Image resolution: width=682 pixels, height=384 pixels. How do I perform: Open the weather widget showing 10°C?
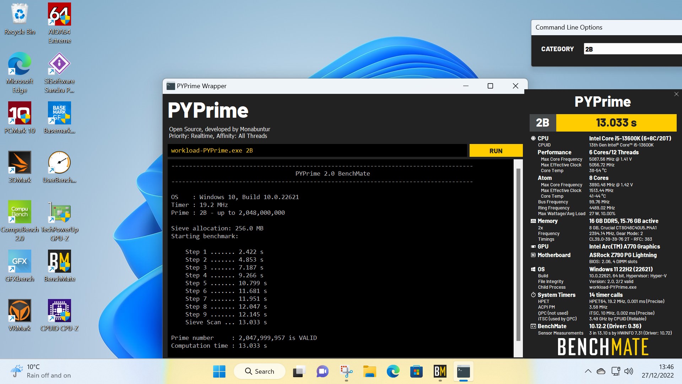(x=40, y=371)
